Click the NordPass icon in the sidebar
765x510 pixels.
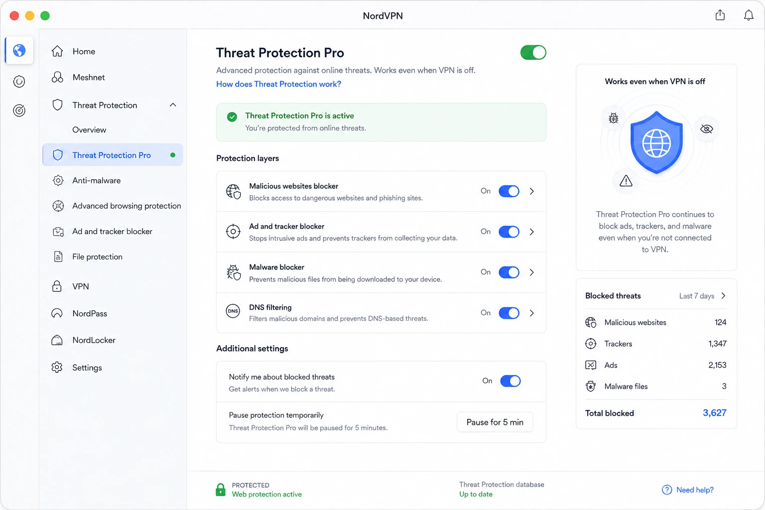(57, 313)
